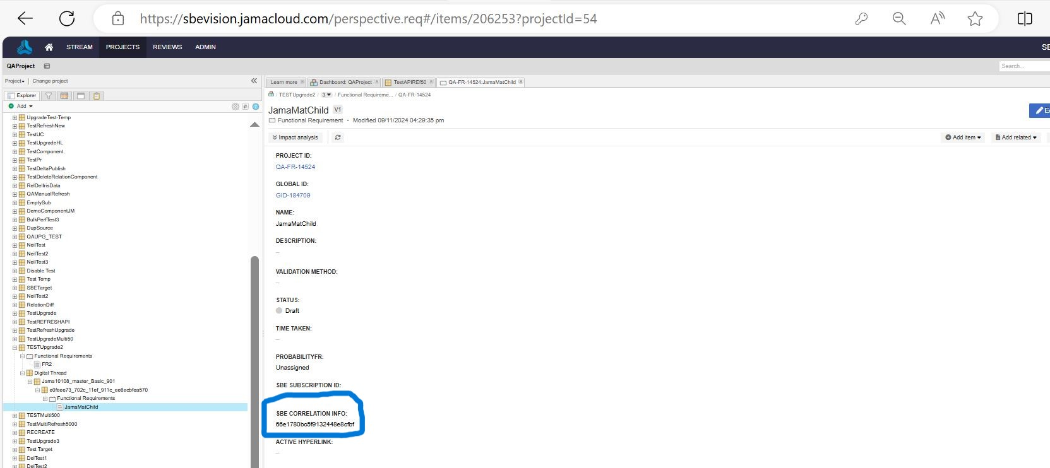Collapse the left panel with double-chevron icon
1050x468 pixels.
[254, 81]
